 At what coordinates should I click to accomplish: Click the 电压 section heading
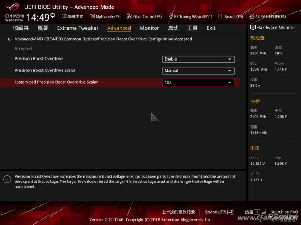point(255,148)
